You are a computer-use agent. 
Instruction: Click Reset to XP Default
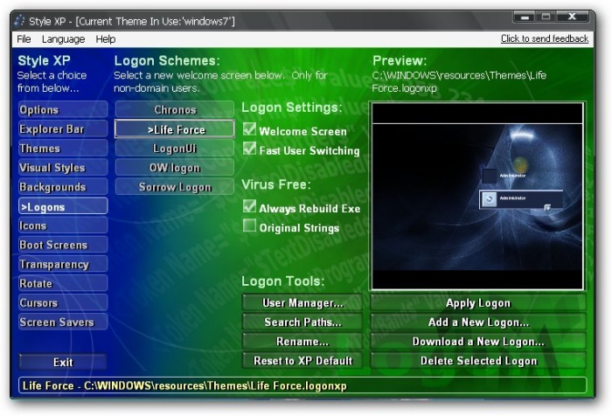tap(303, 361)
